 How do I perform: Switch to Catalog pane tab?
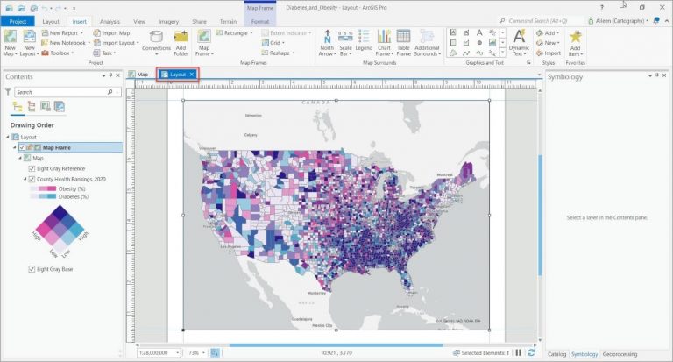point(557,354)
